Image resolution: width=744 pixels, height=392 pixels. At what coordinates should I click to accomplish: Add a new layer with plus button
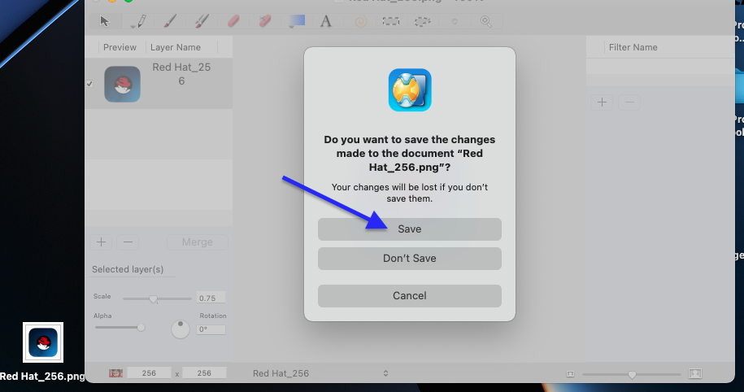pyautogui.click(x=101, y=242)
